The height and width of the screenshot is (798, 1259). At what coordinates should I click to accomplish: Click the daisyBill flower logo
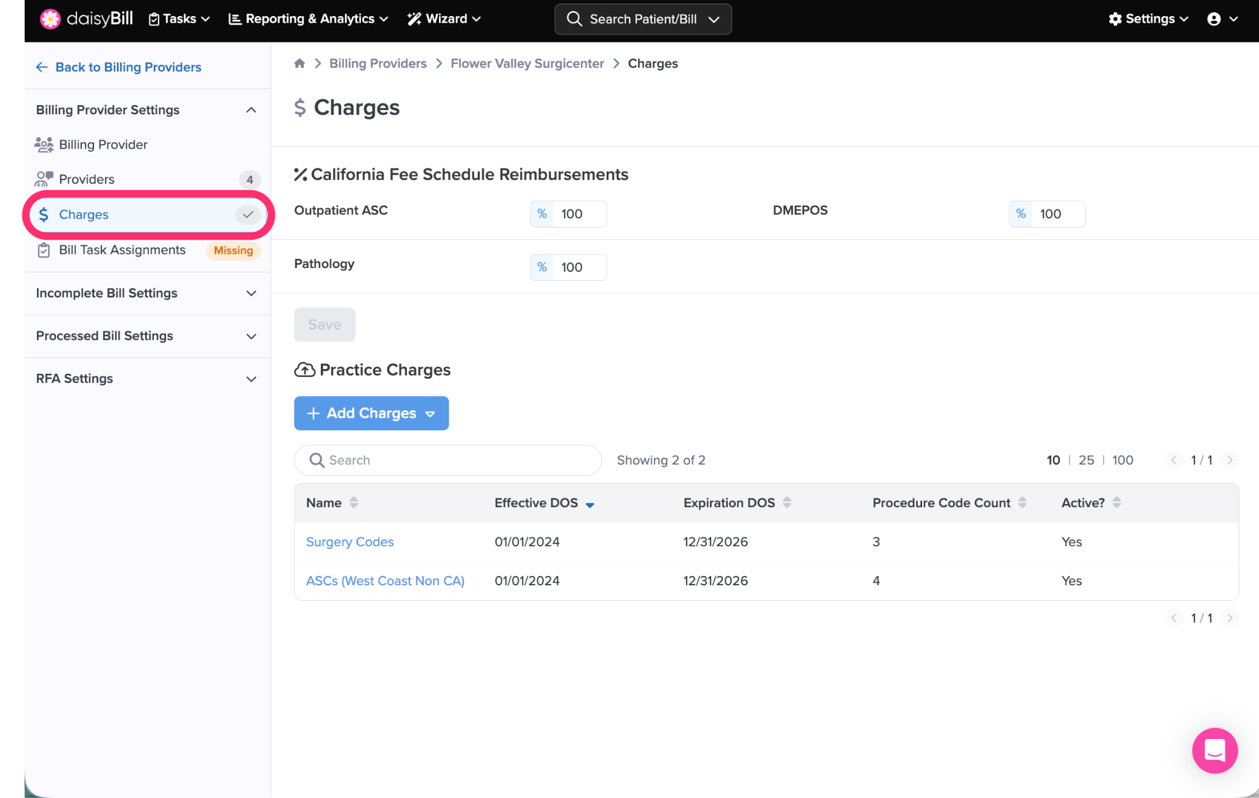50,19
